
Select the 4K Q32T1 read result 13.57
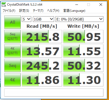pos(42,51)
